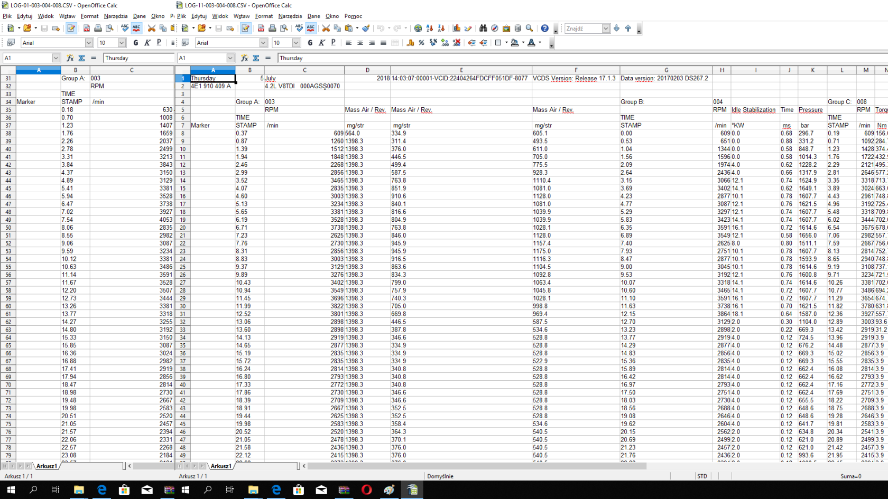
Task: Toggle justified alignment
Action: pyautogui.click(x=384, y=43)
